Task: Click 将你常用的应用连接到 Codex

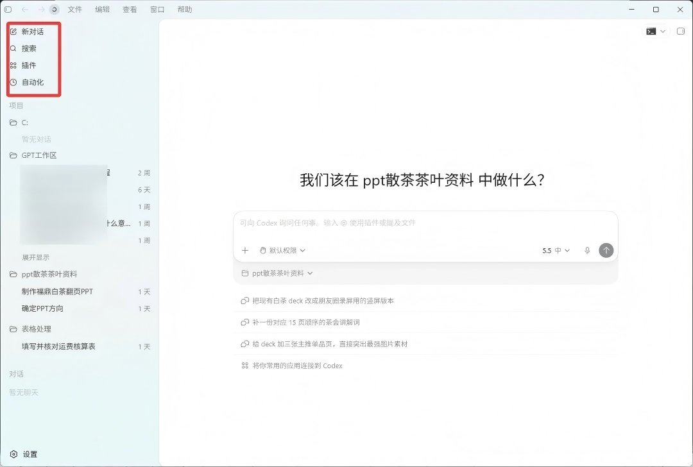Action: pyautogui.click(x=425, y=366)
